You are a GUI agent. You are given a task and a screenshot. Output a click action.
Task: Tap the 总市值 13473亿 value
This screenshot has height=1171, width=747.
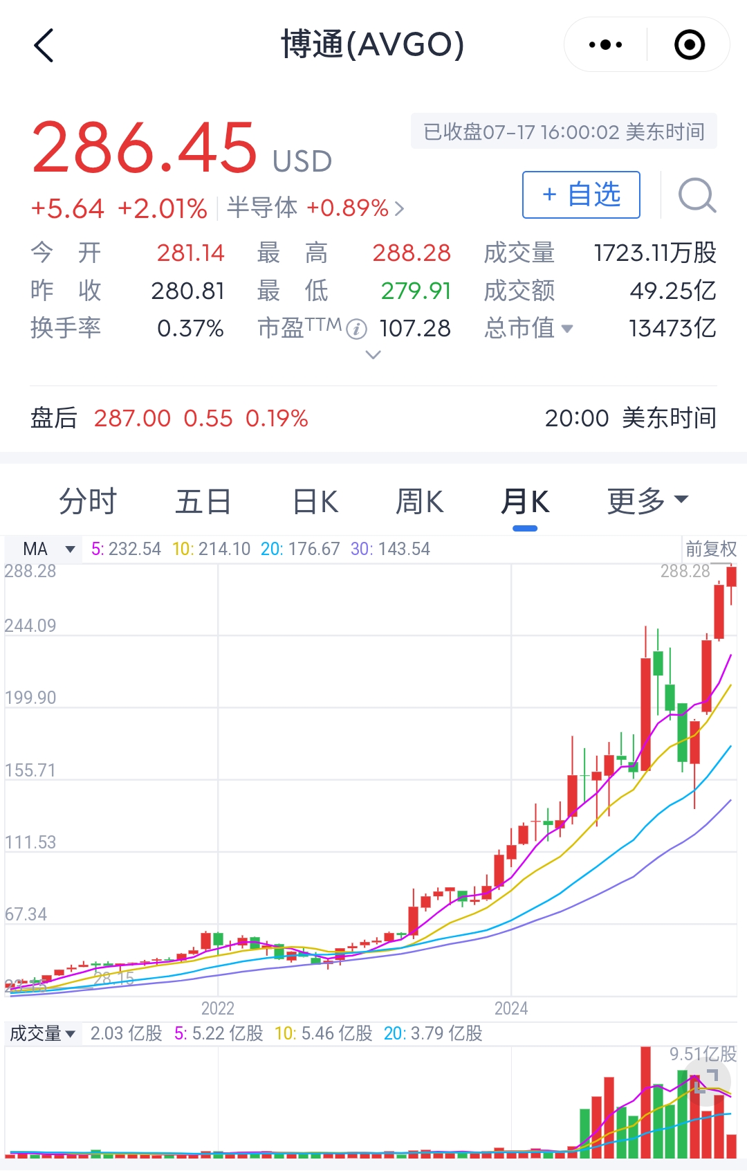pyautogui.click(x=672, y=328)
